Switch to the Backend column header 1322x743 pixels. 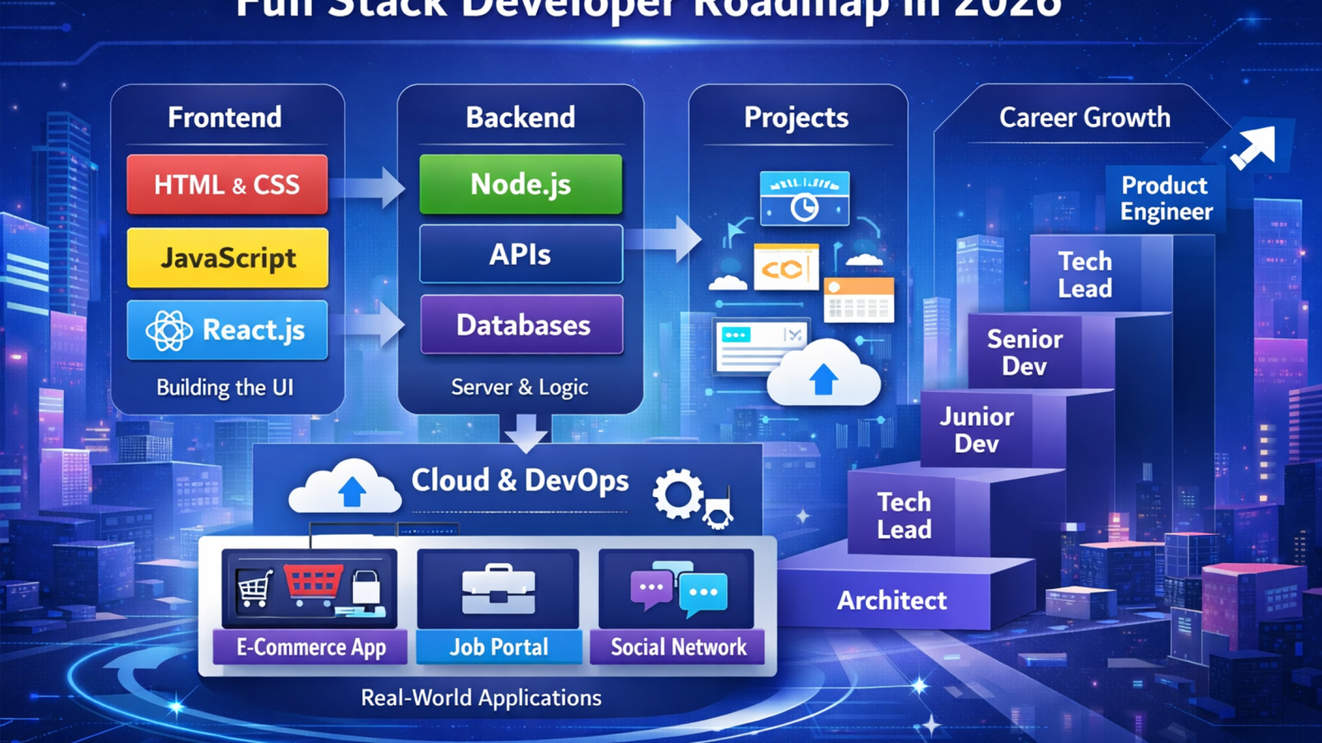tap(521, 118)
